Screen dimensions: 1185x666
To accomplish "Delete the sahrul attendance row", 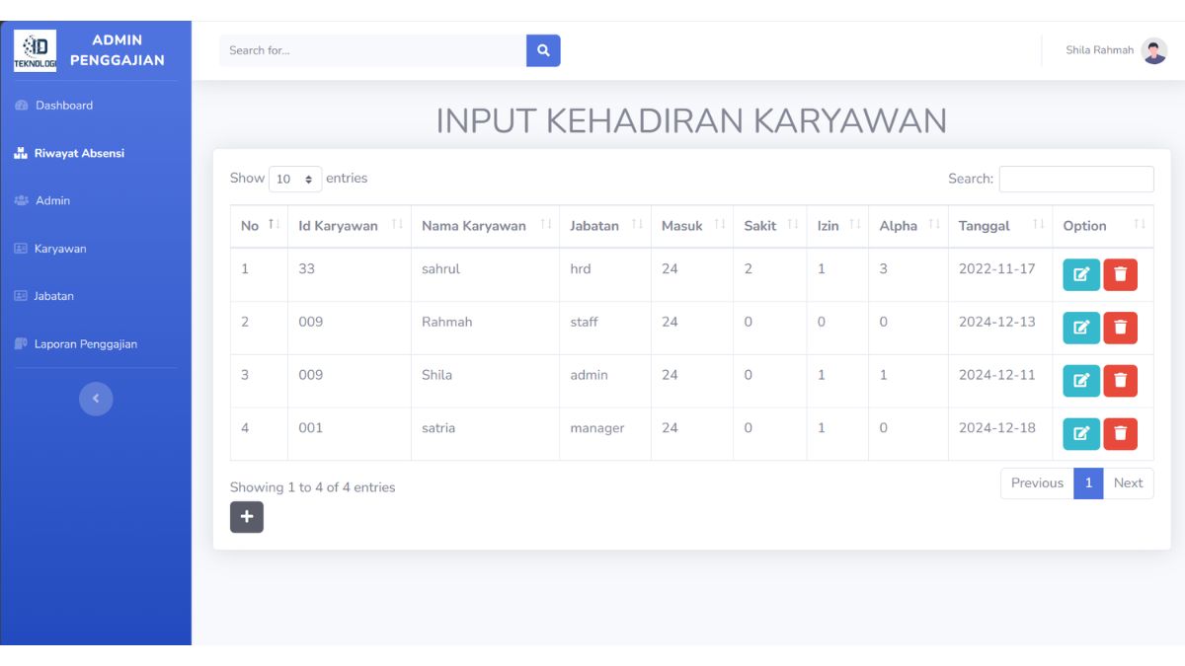I will point(1120,274).
